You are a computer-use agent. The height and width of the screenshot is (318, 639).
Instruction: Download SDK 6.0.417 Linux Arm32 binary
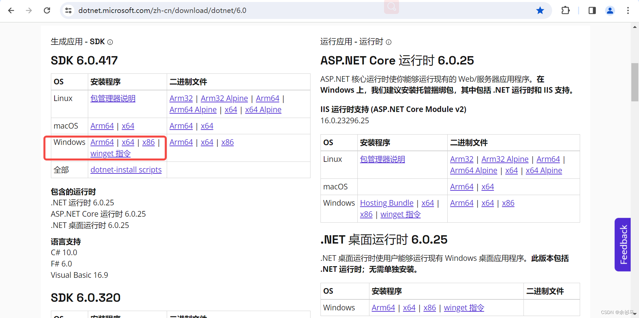(x=181, y=98)
